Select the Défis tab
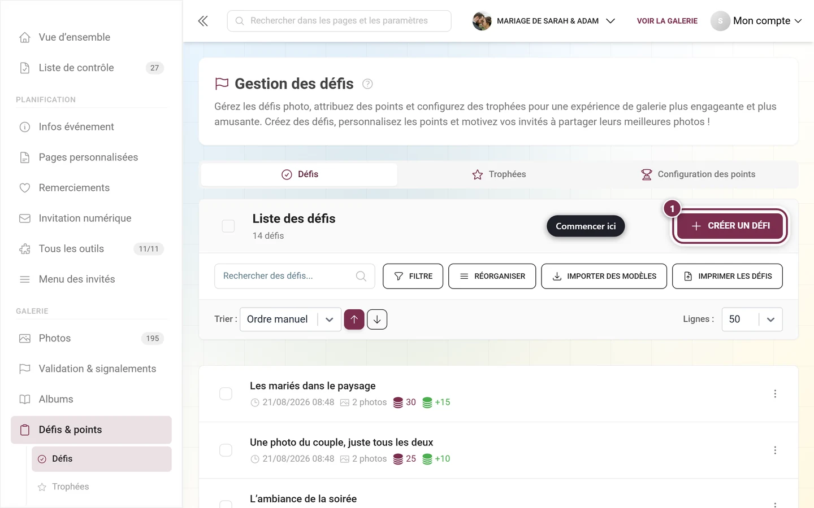Screen dimensions: 814x508 pos(300,174)
